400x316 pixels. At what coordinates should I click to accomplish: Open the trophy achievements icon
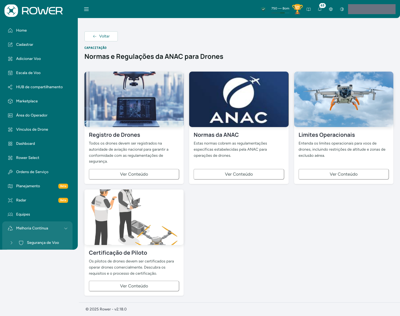click(x=297, y=9)
